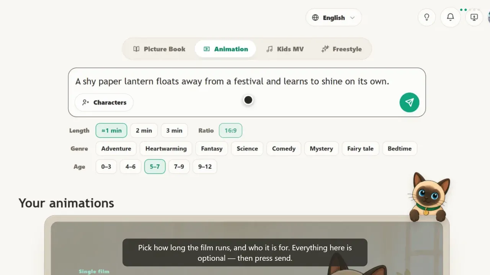Pick the Adventure genre
The image size is (490, 275).
pos(116,149)
